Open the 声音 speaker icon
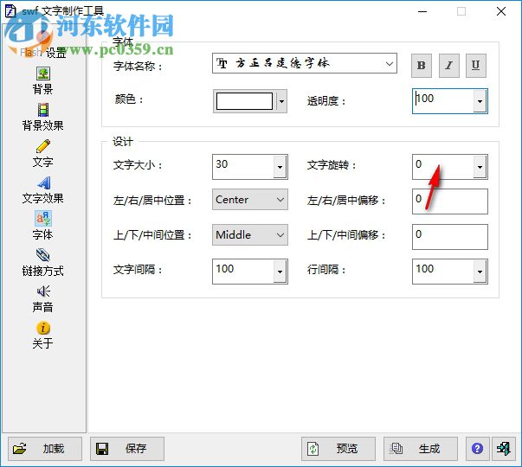Viewport: 522px width, 467px height. point(43,291)
